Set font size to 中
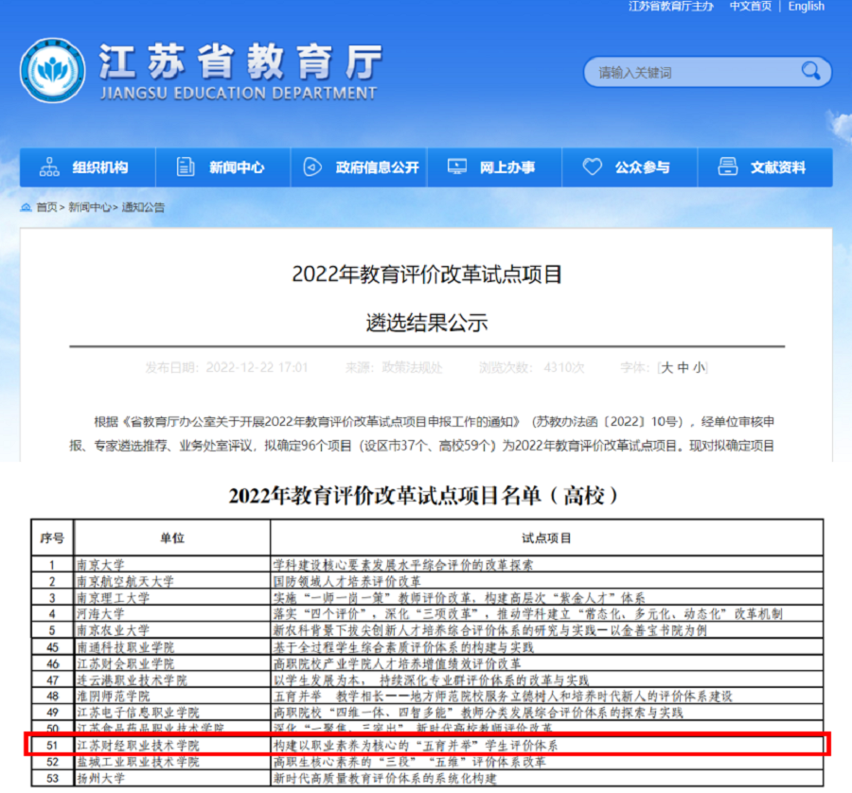 pos(683,368)
